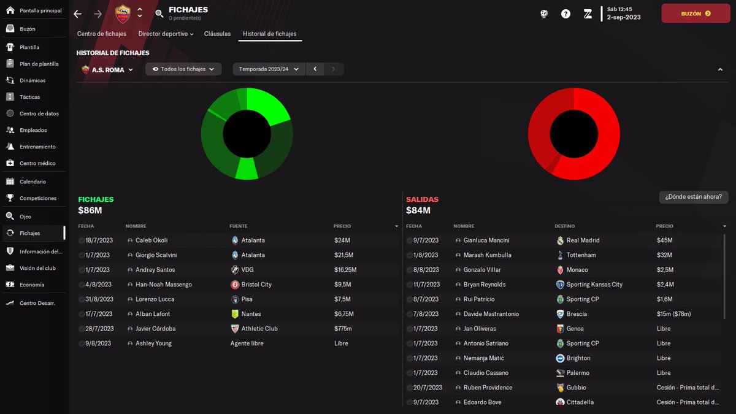Go to Plantilla shirt icon
This screenshot has height=414, width=736.
10,47
